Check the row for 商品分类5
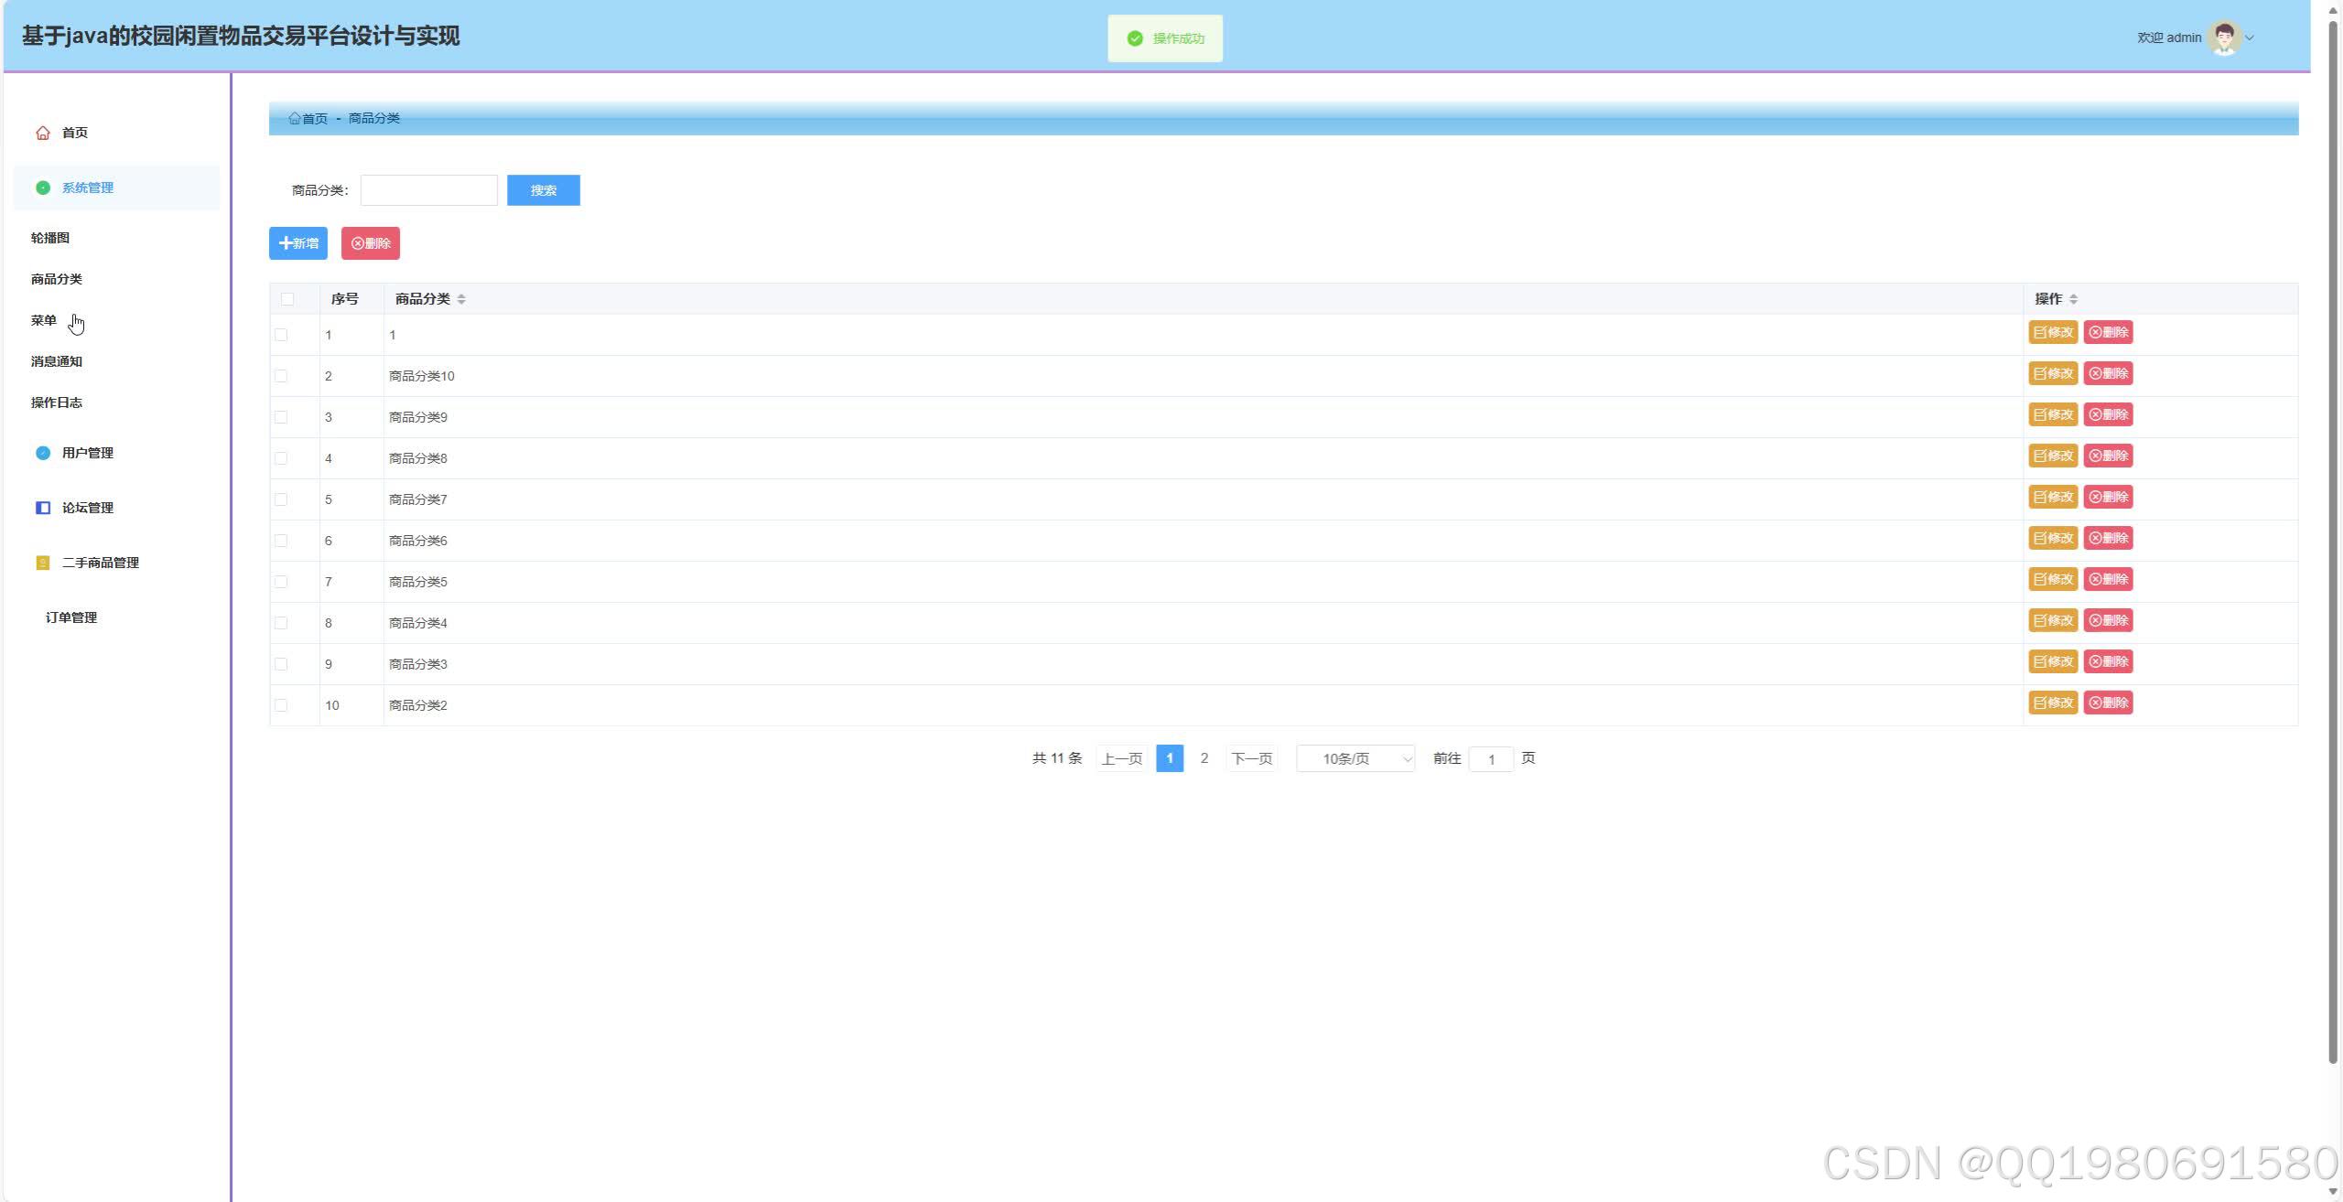This screenshot has width=2343, height=1202. pyautogui.click(x=281, y=582)
